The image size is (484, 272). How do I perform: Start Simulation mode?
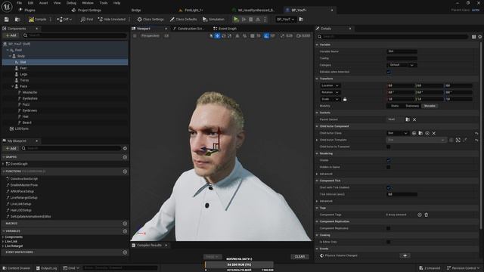point(213,20)
